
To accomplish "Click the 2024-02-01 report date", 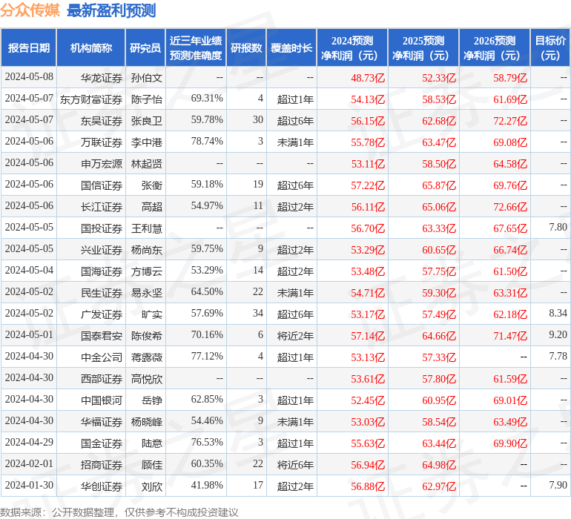I will tap(29, 463).
